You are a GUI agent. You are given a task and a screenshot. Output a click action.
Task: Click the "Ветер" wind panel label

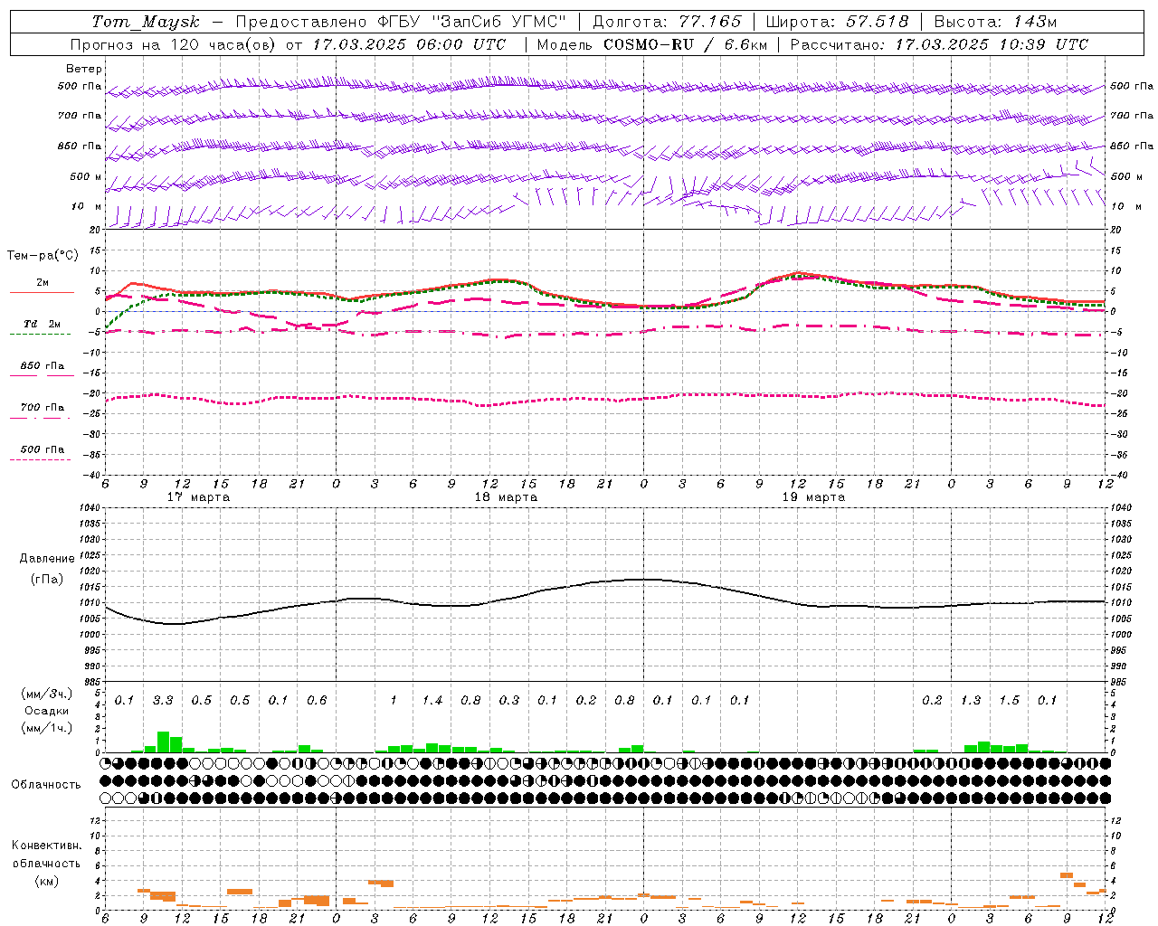tap(84, 69)
